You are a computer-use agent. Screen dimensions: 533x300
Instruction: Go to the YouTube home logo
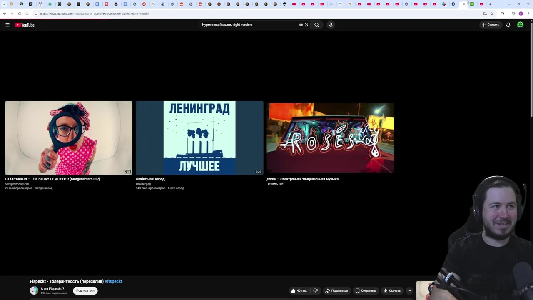pyautogui.click(x=25, y=25)
